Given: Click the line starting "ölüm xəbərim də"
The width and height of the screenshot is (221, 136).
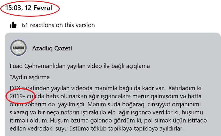Looking at the screenshot, I should 105,104.
